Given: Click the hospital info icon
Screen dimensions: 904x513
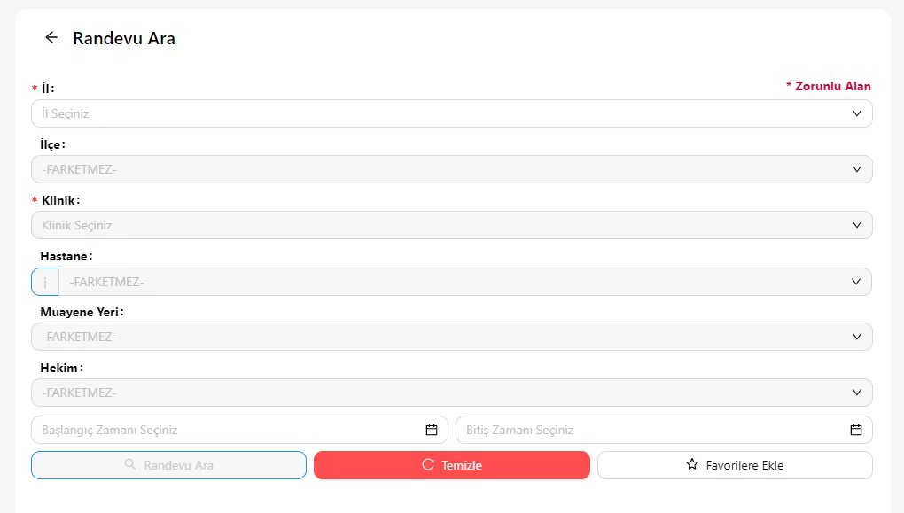Looking at the screenshot, I should (x=45, y=282).
